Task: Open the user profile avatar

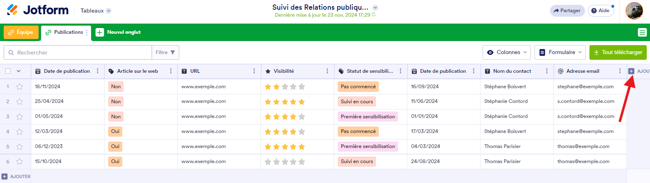Action: pyautogui.click(x=634, y=11)
